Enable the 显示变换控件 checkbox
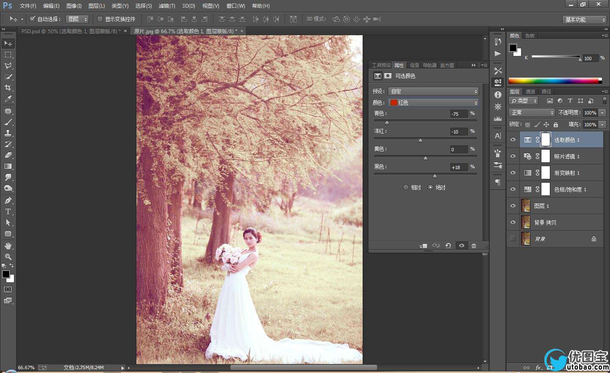The image size is (610, 373). [100, 19]
